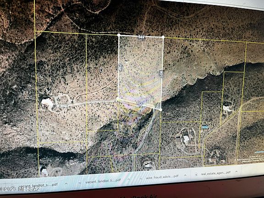The width and height of the screenshot is (264, 198).
Task: Click PDF file icon beside real_estate_agen
Action: click(196, 175)
